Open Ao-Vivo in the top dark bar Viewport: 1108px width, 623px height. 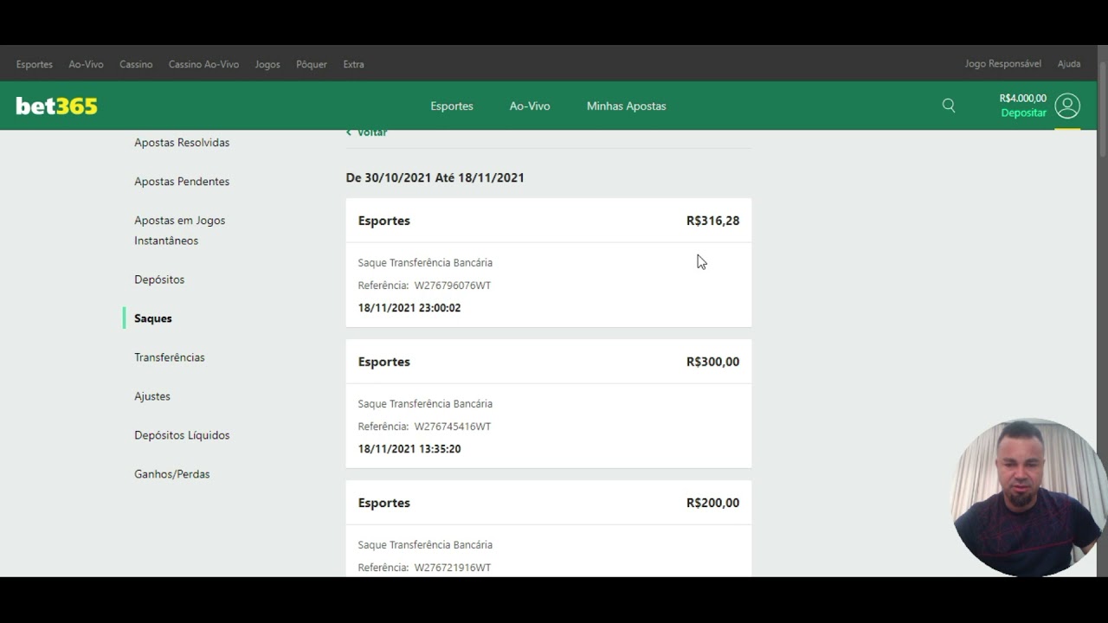click(x=86, y=64)
